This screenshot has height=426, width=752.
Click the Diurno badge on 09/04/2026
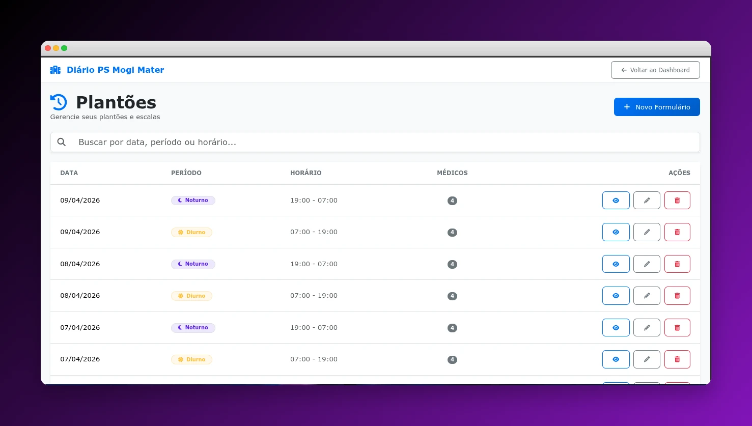pyautogui.click(x=191, y=232)
